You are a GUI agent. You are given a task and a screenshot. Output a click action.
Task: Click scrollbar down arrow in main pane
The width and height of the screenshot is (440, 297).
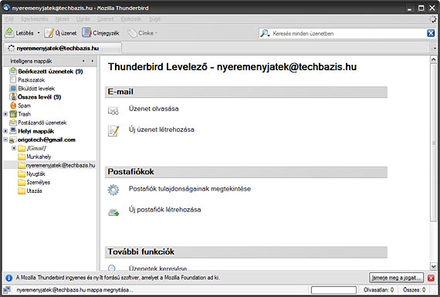point(433,266)
